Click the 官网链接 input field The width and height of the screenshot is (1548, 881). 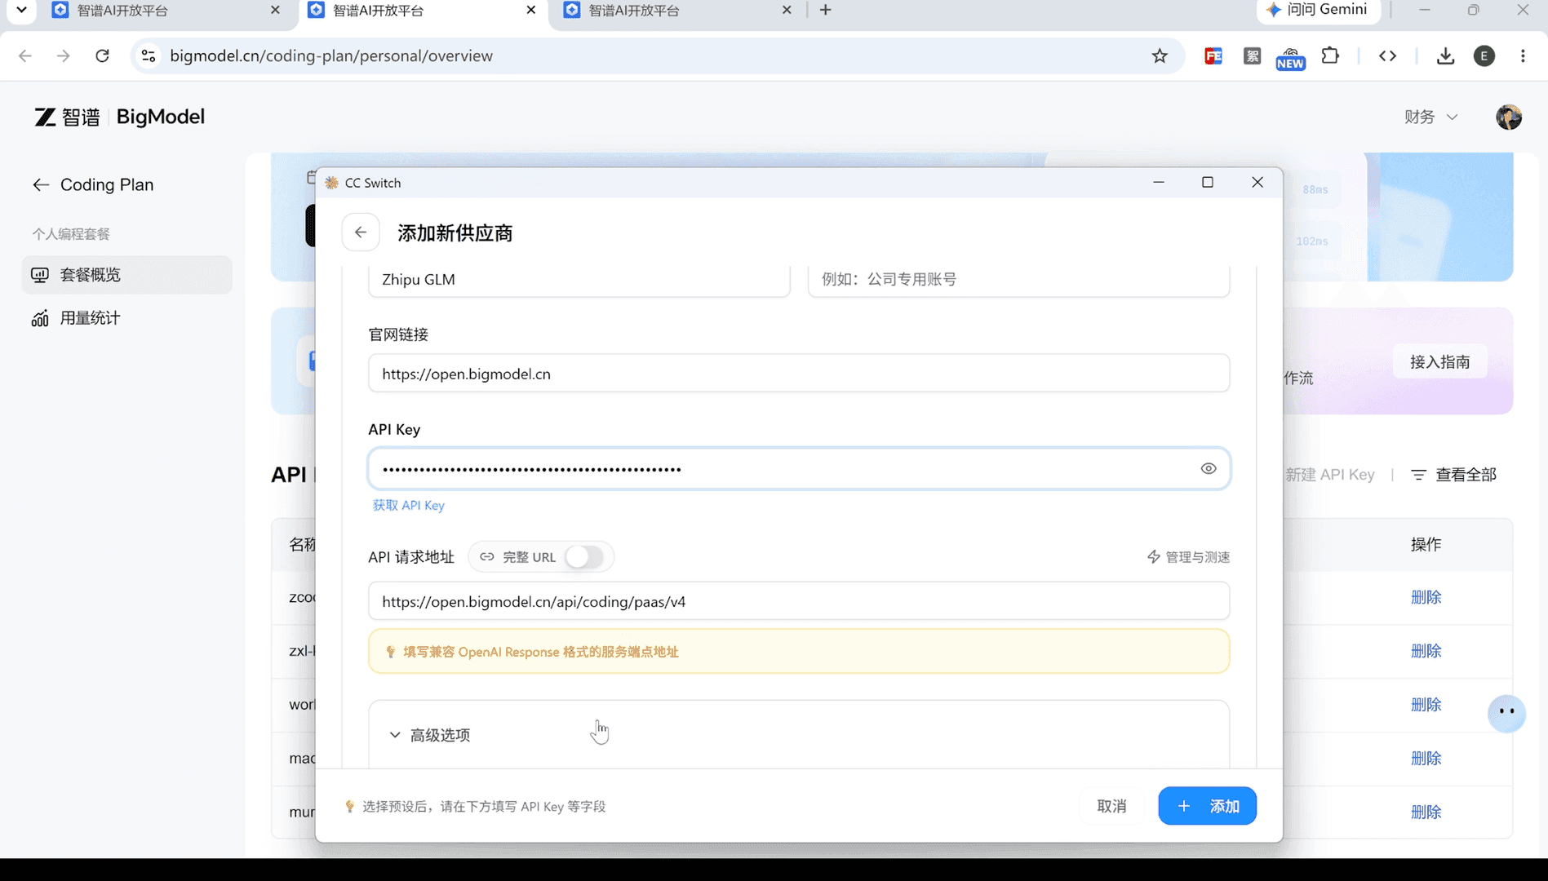pos(799,374)
